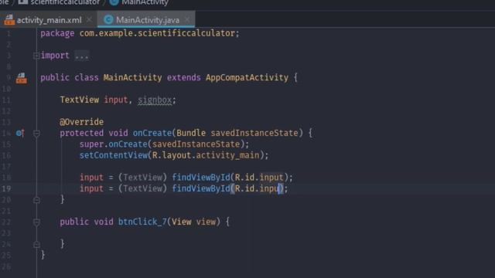Click the override gutter icon beside onCreate
The image size is (495, 278).
(x=20, y=134)
